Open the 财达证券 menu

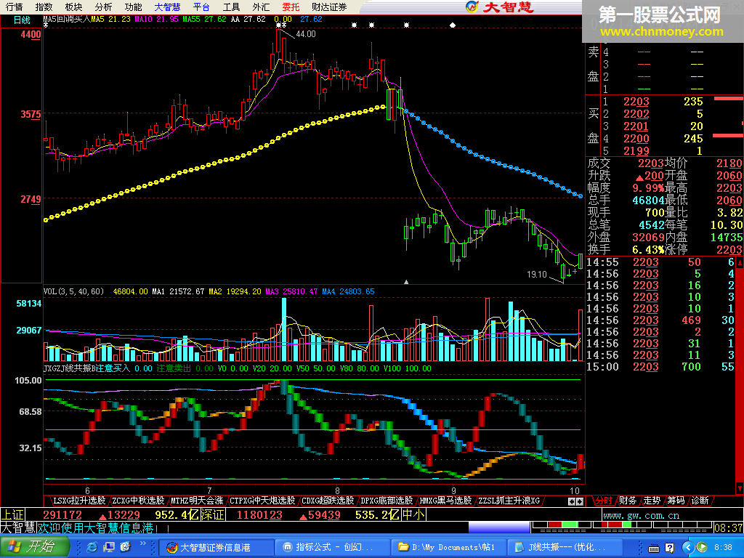tap(329, 7)
